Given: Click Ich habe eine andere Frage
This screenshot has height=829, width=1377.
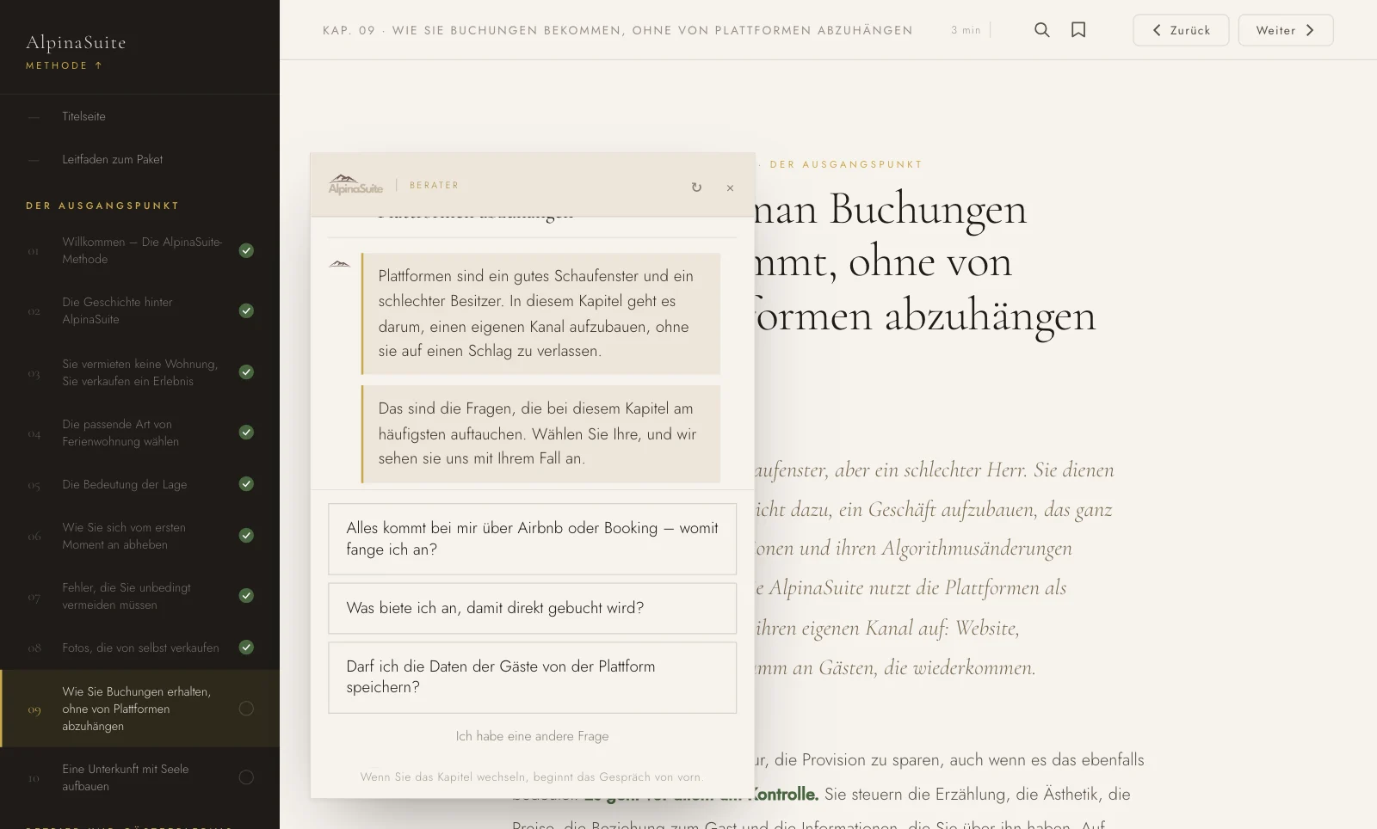Looking at the screenshot, I should 532,736.
